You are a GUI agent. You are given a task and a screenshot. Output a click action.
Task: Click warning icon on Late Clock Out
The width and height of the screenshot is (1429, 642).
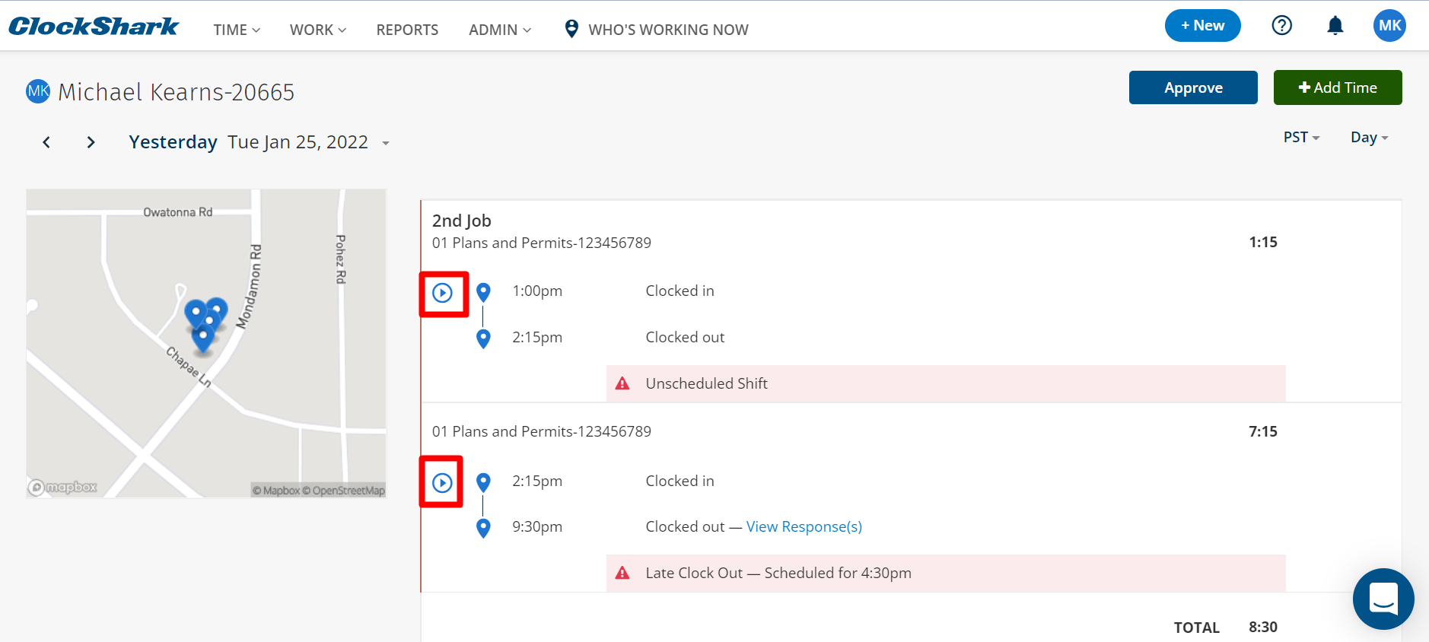[622, 573]
